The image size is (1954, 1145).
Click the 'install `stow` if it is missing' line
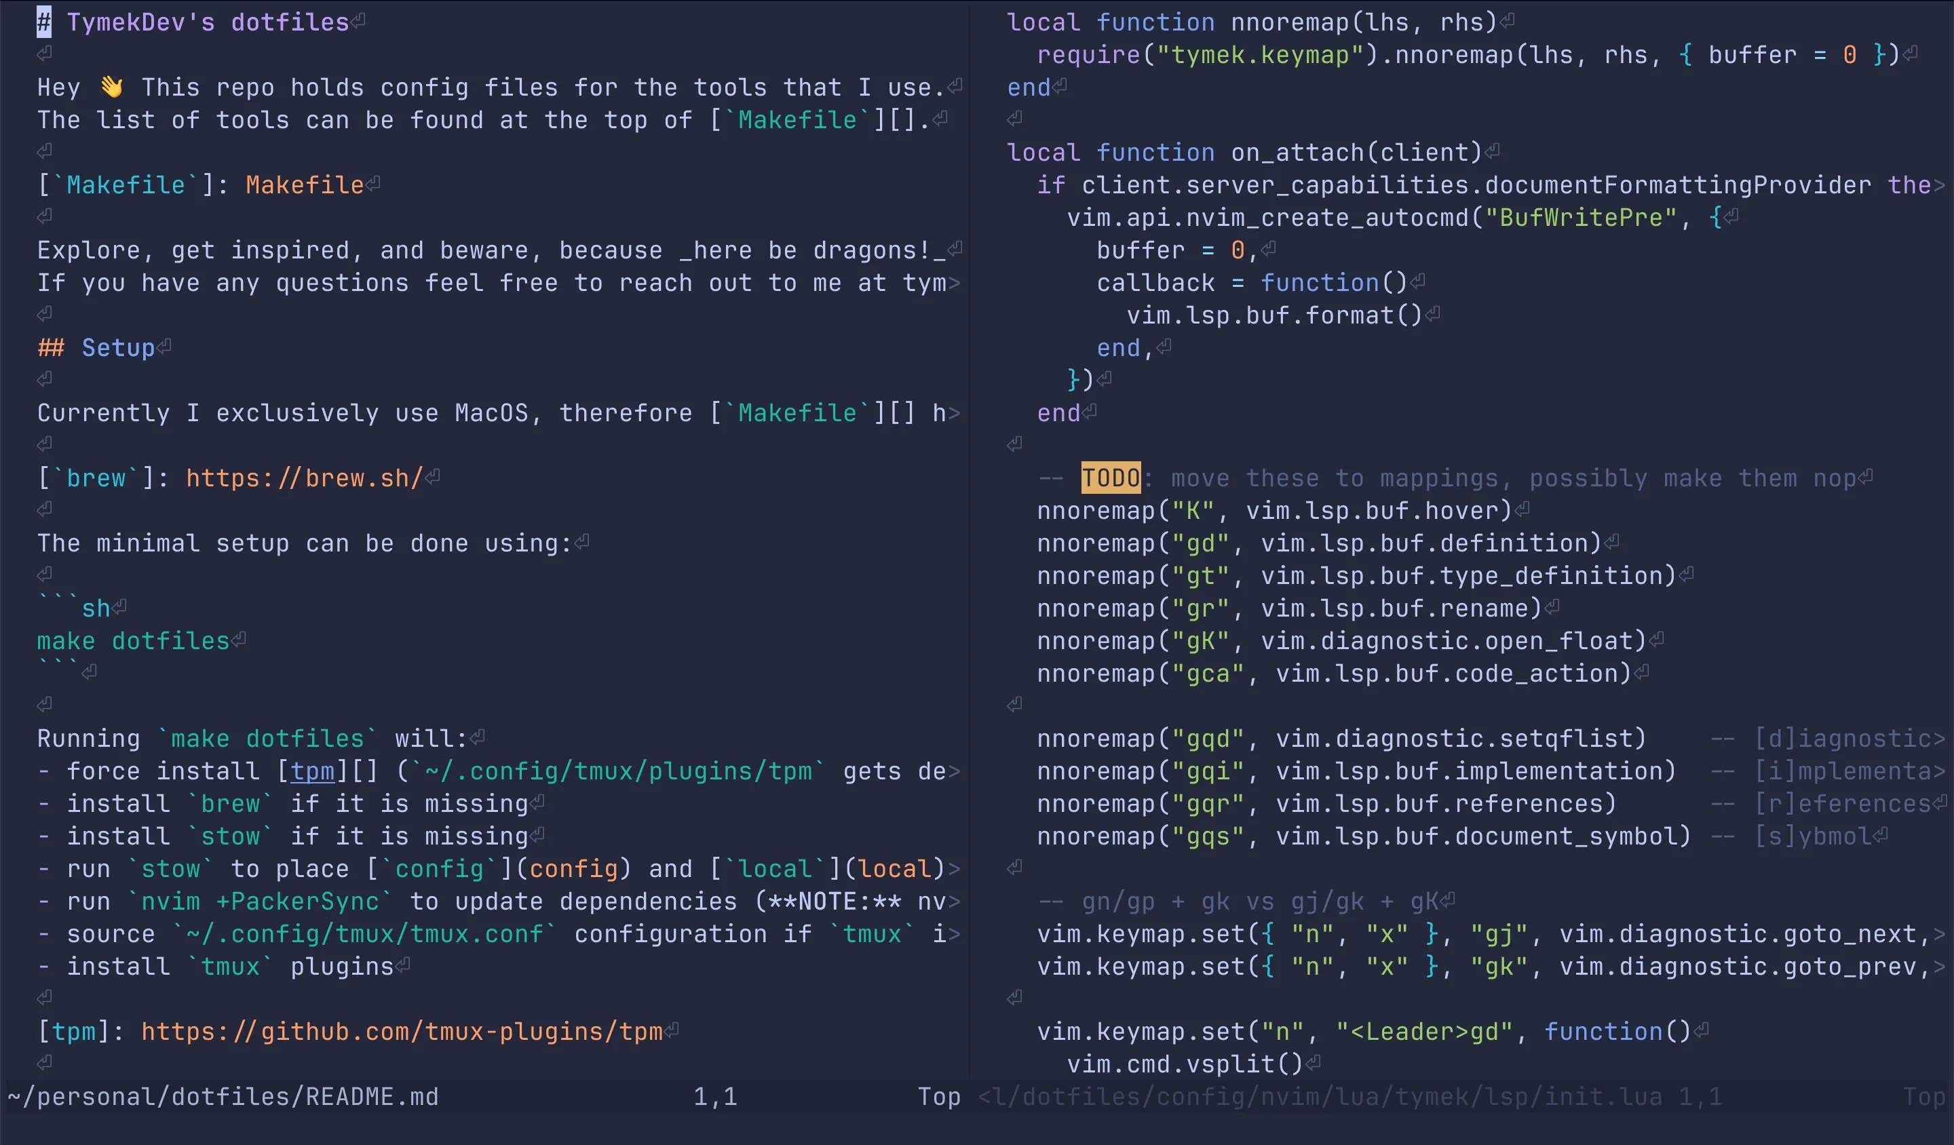(283, 836)
